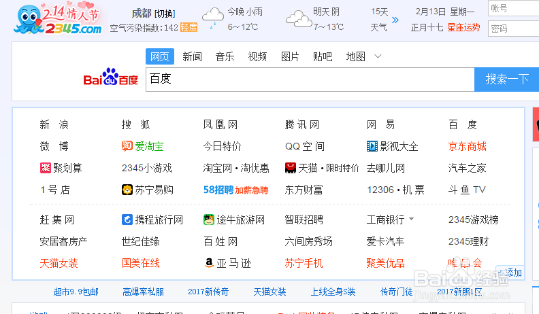Viewport: 539px width, 314px height.
Task: Open the 2345小游戏 link
Action: [x=147, y=168]
